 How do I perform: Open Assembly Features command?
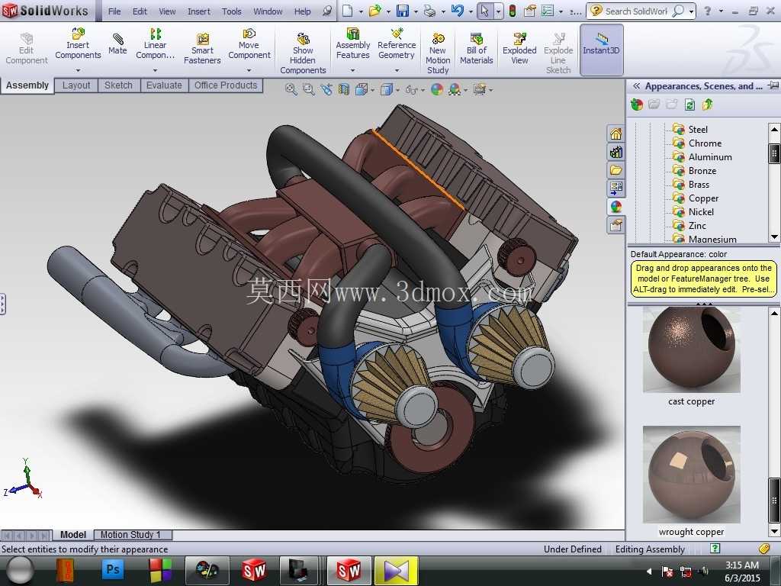(x=352, y=43)
